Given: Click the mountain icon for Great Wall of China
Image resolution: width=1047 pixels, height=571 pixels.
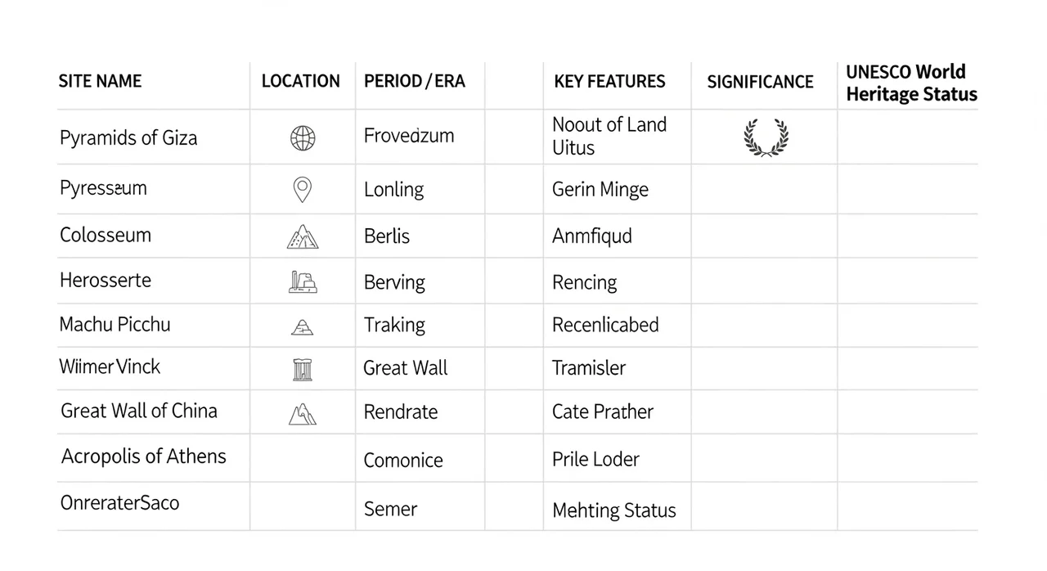Looking at the screenshot, I should click(303, 414).
